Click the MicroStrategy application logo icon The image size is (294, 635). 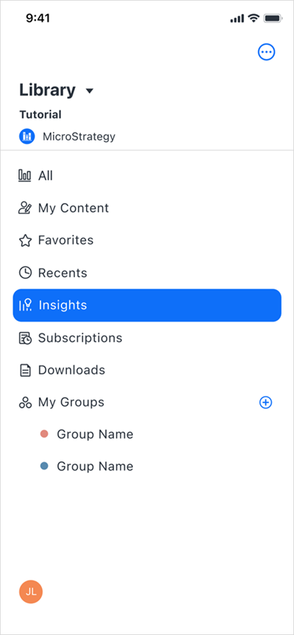coord(27,136)
